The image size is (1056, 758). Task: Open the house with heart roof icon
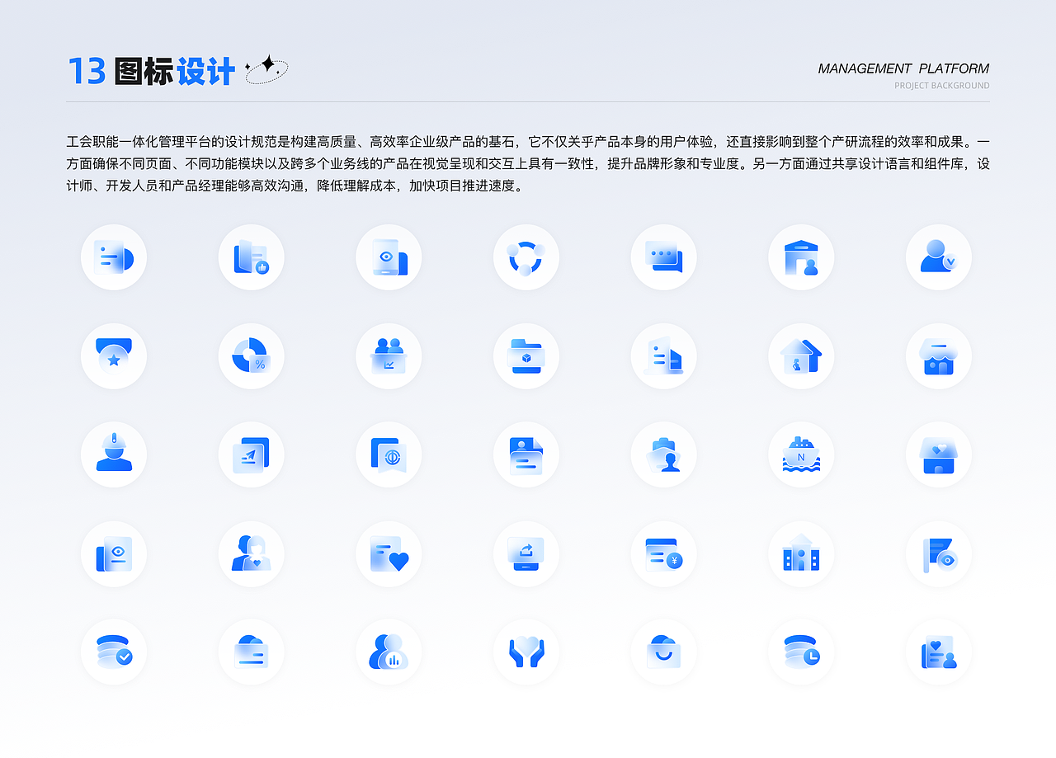(939, 454)
